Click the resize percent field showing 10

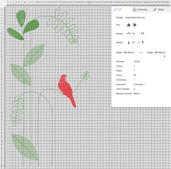(x=135, y=43)
